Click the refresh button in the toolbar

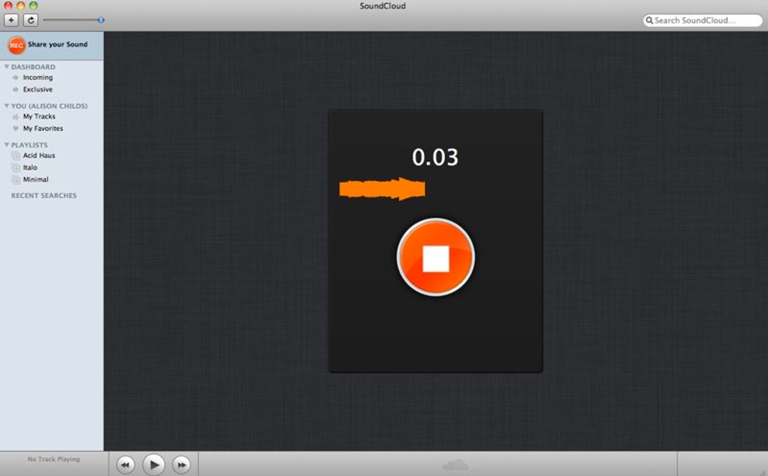29,20
